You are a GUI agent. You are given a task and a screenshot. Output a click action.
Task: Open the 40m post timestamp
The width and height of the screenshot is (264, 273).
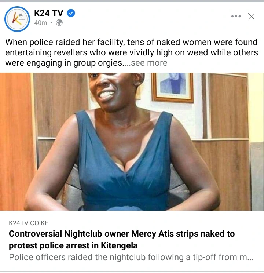[41, 23]
